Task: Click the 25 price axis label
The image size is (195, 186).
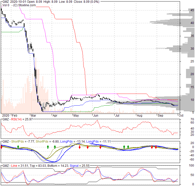Action: (192, 61)
